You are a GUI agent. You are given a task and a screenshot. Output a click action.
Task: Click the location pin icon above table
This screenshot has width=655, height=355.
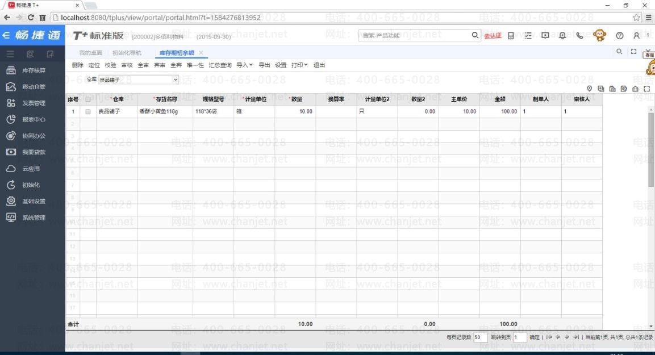point(589,89)
